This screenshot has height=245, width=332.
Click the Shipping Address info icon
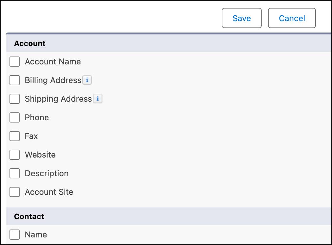click(x=98, y=99)
